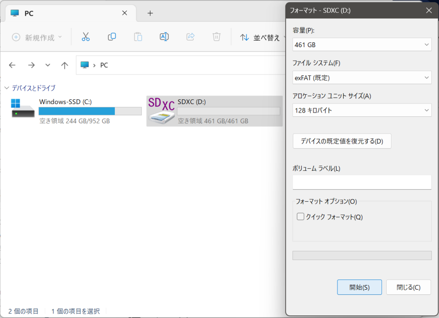Click the Copy icon in toolbar
Screen dimensions: 439x318
point(112,37)
